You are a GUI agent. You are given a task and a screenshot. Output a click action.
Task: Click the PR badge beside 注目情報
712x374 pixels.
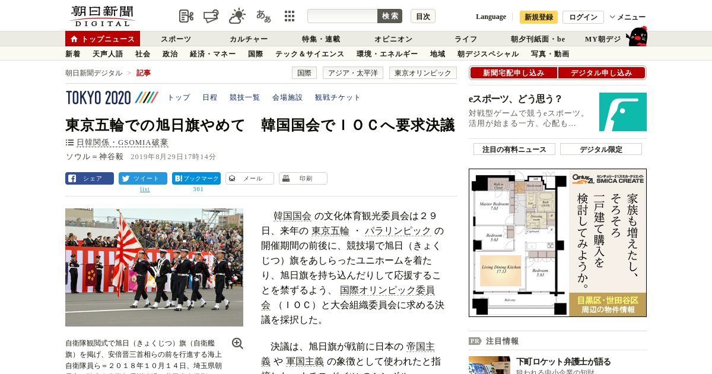tap(475, 341)
